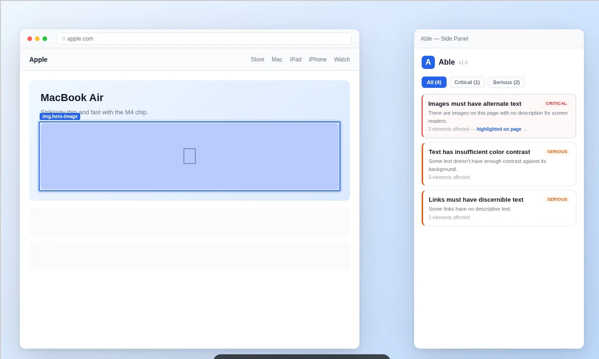This screenshot has height=359, width=599.
Task: Filter by Critical (1) issues
Action: tap(467, 82)
